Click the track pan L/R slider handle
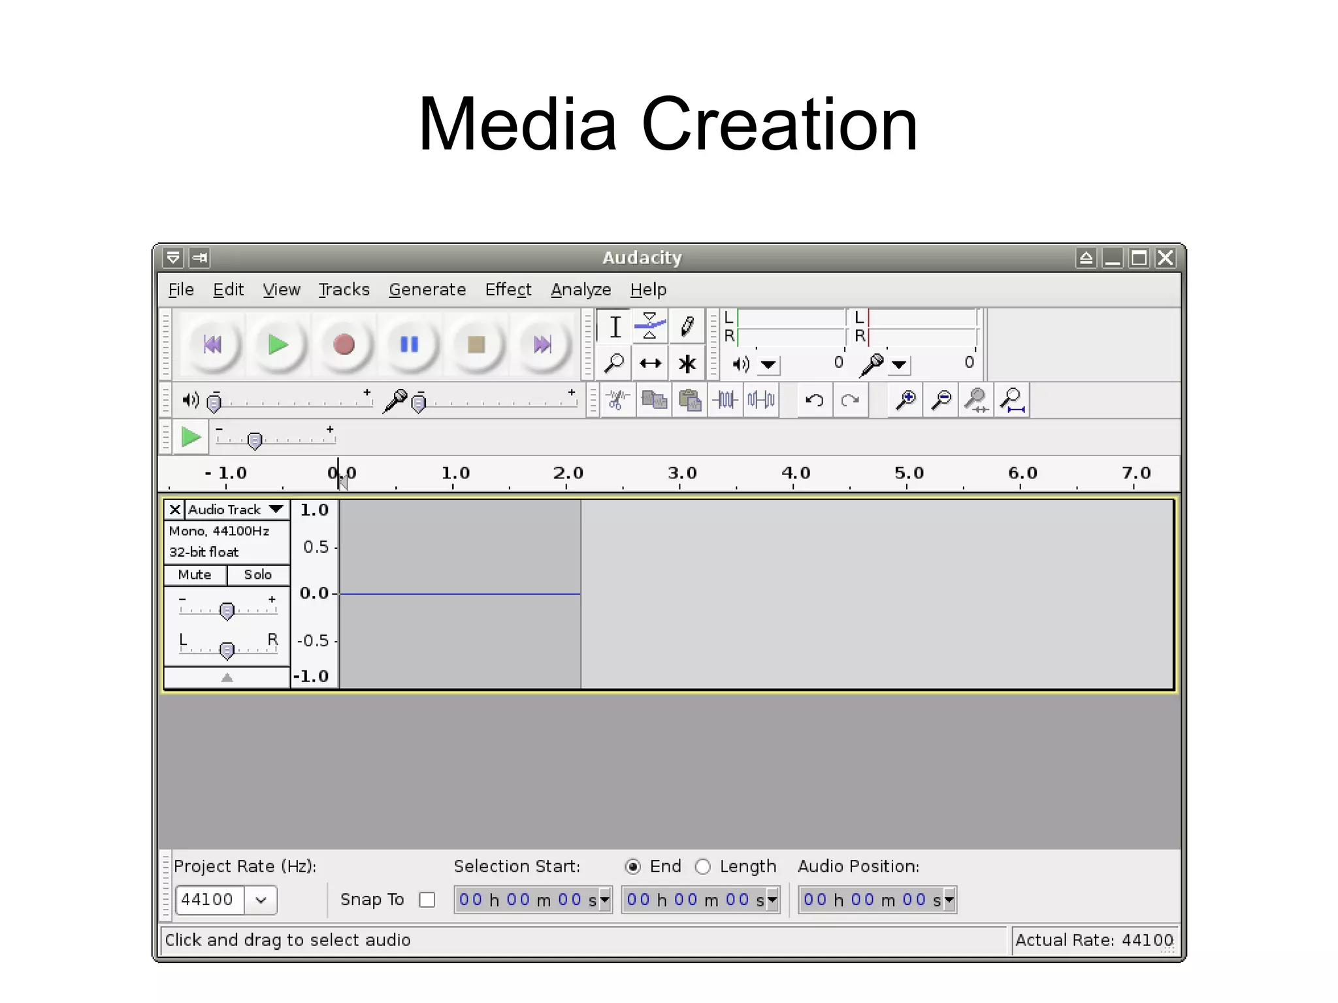Screen dimensions: 1338x1003 (x=227, y=650)
